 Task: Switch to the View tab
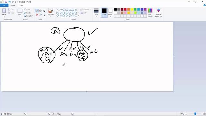point(21,5)
